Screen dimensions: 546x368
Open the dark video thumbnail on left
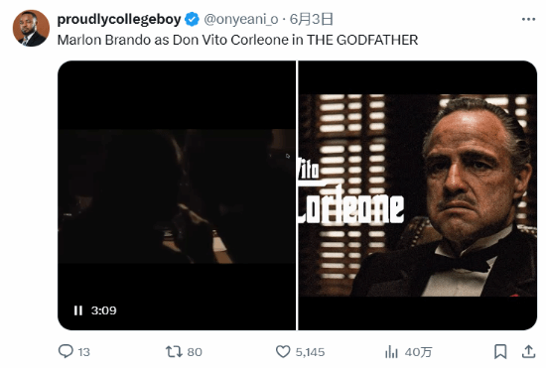pyautogui.click(x=177, y=195)
